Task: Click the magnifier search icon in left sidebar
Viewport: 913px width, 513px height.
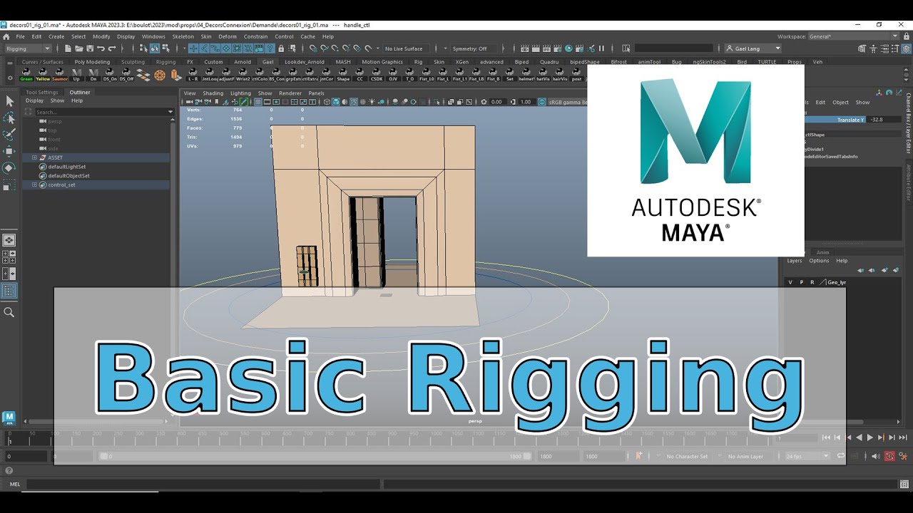Action: pos(9,312)
